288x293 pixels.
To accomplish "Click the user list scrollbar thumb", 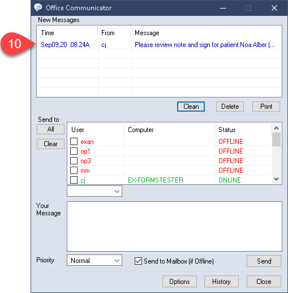I will (x=277, y=139).
